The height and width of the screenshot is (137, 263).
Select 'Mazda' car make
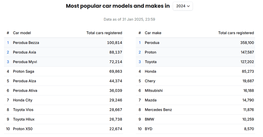pyautogui.click(x=151, y=100)
